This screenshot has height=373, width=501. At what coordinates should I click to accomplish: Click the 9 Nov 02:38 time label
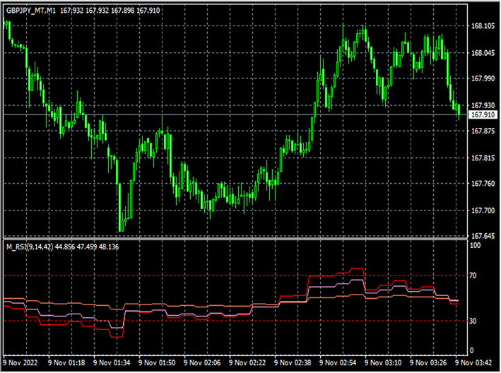click(x=293, y=363)
